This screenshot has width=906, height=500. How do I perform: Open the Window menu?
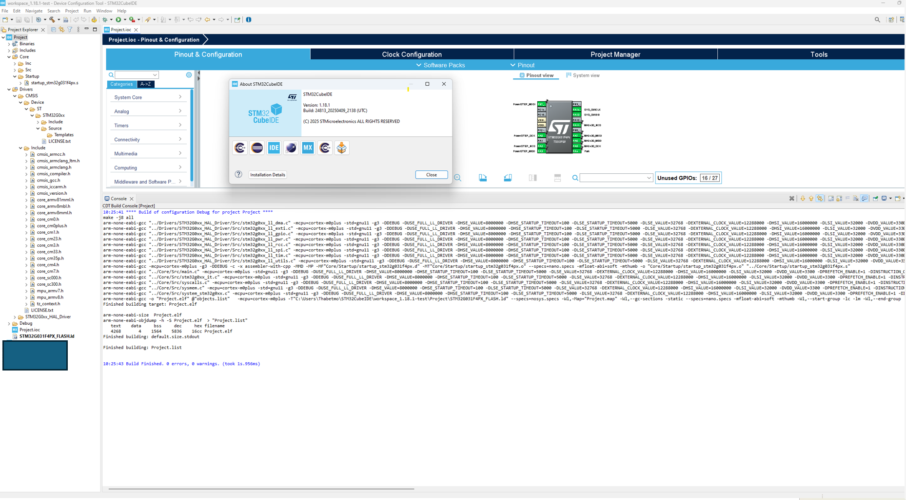(x=104, y=11)
